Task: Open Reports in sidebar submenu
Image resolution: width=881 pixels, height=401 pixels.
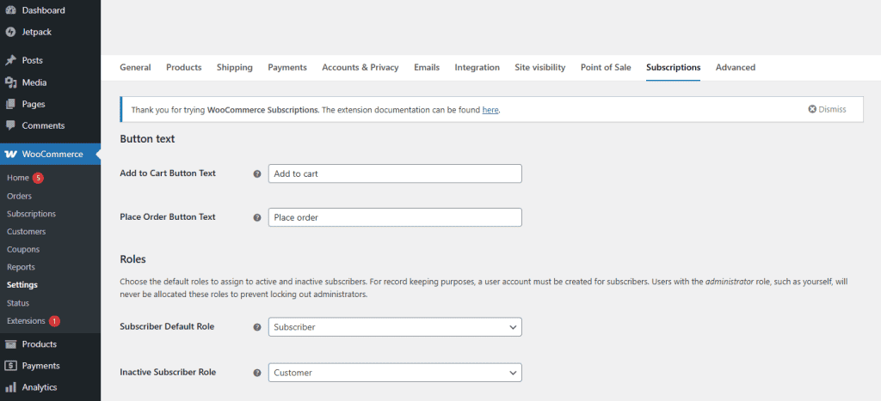Action: point(21,267)
